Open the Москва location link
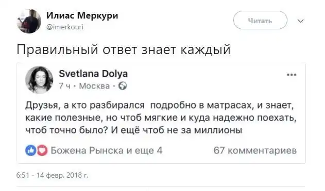 coord(94,86)
